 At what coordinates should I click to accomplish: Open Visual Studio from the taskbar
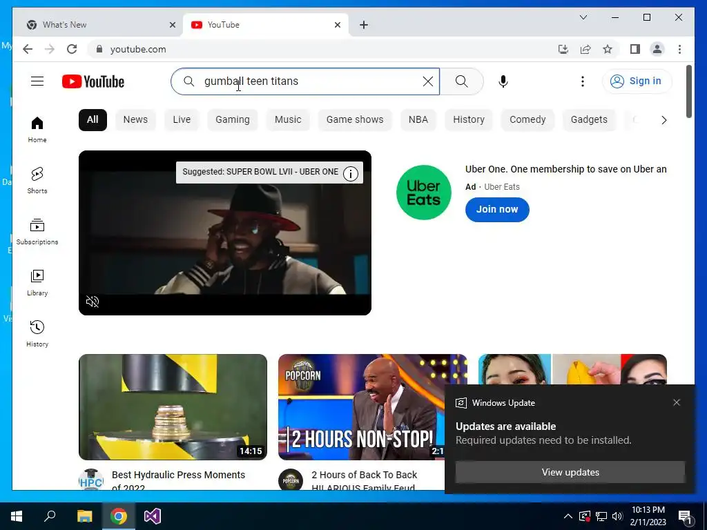point(153,516)
